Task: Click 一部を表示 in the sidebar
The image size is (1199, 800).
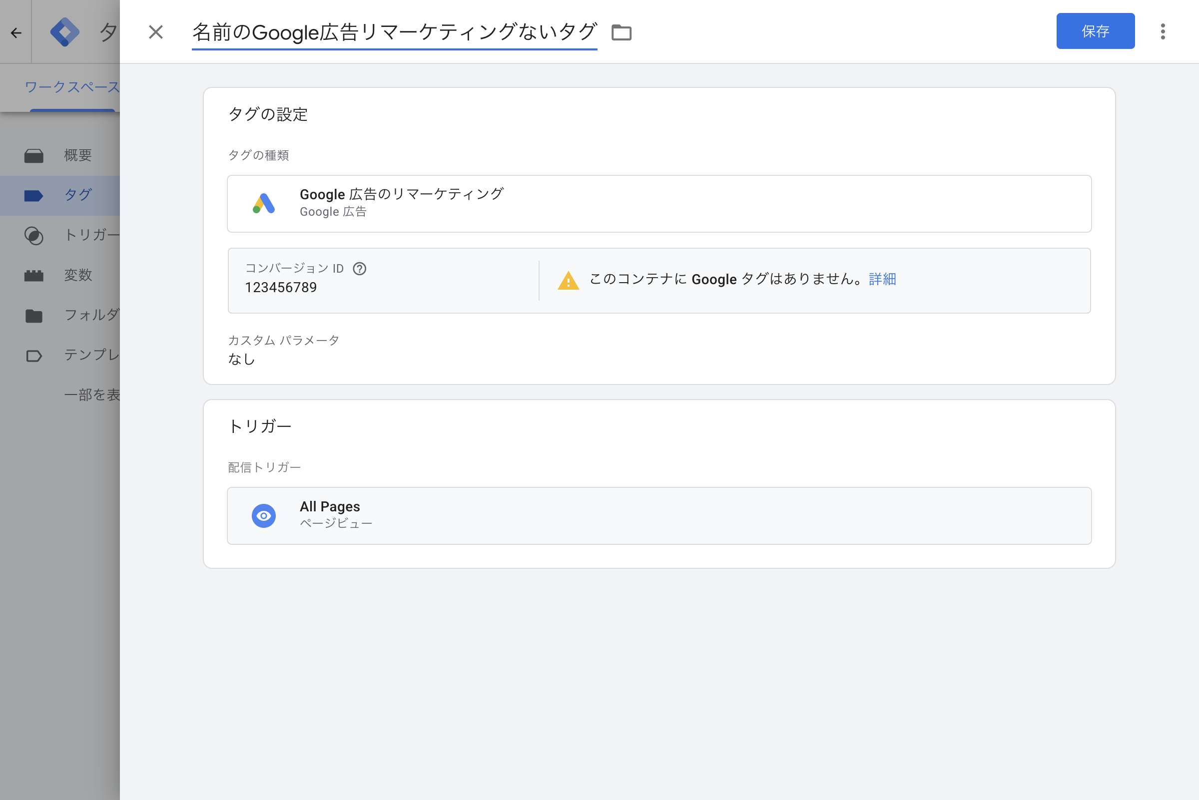Action: pyautogui.click(x=92, y=395)
